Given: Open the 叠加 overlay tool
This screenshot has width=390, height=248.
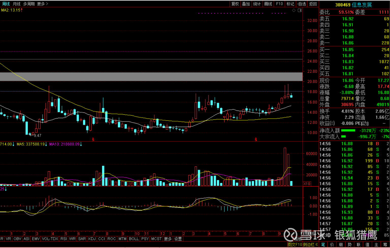Looking at the screenshot, I should [x=246, y=4].
